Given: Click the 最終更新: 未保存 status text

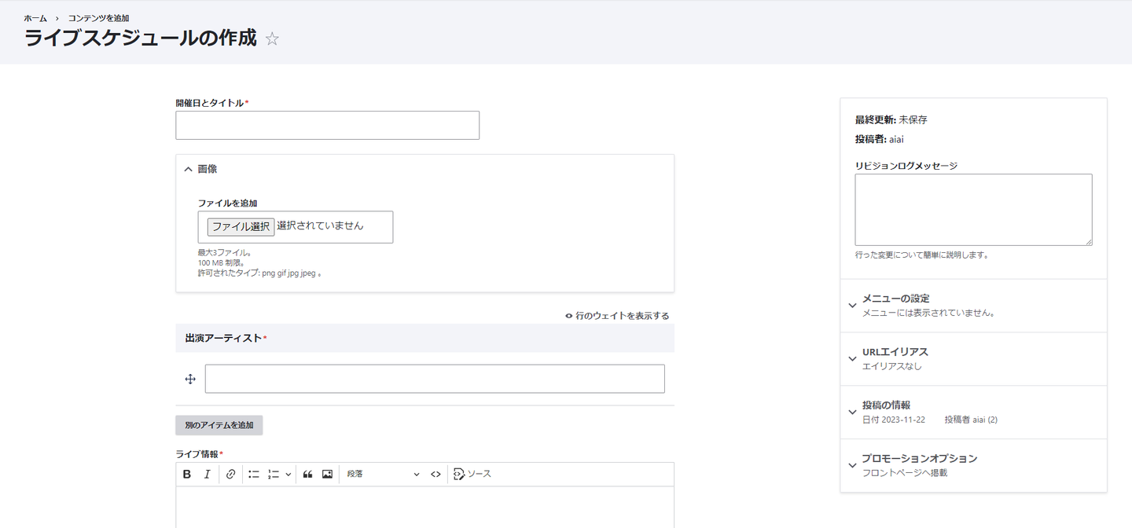Looking at the screenshot, I should [x=891, y=120].
